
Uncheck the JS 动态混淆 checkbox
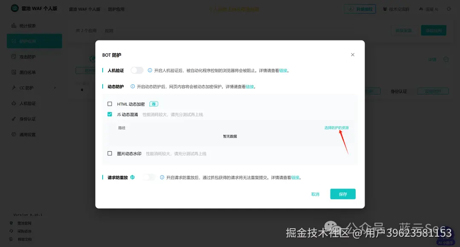(x=110, y=114)
